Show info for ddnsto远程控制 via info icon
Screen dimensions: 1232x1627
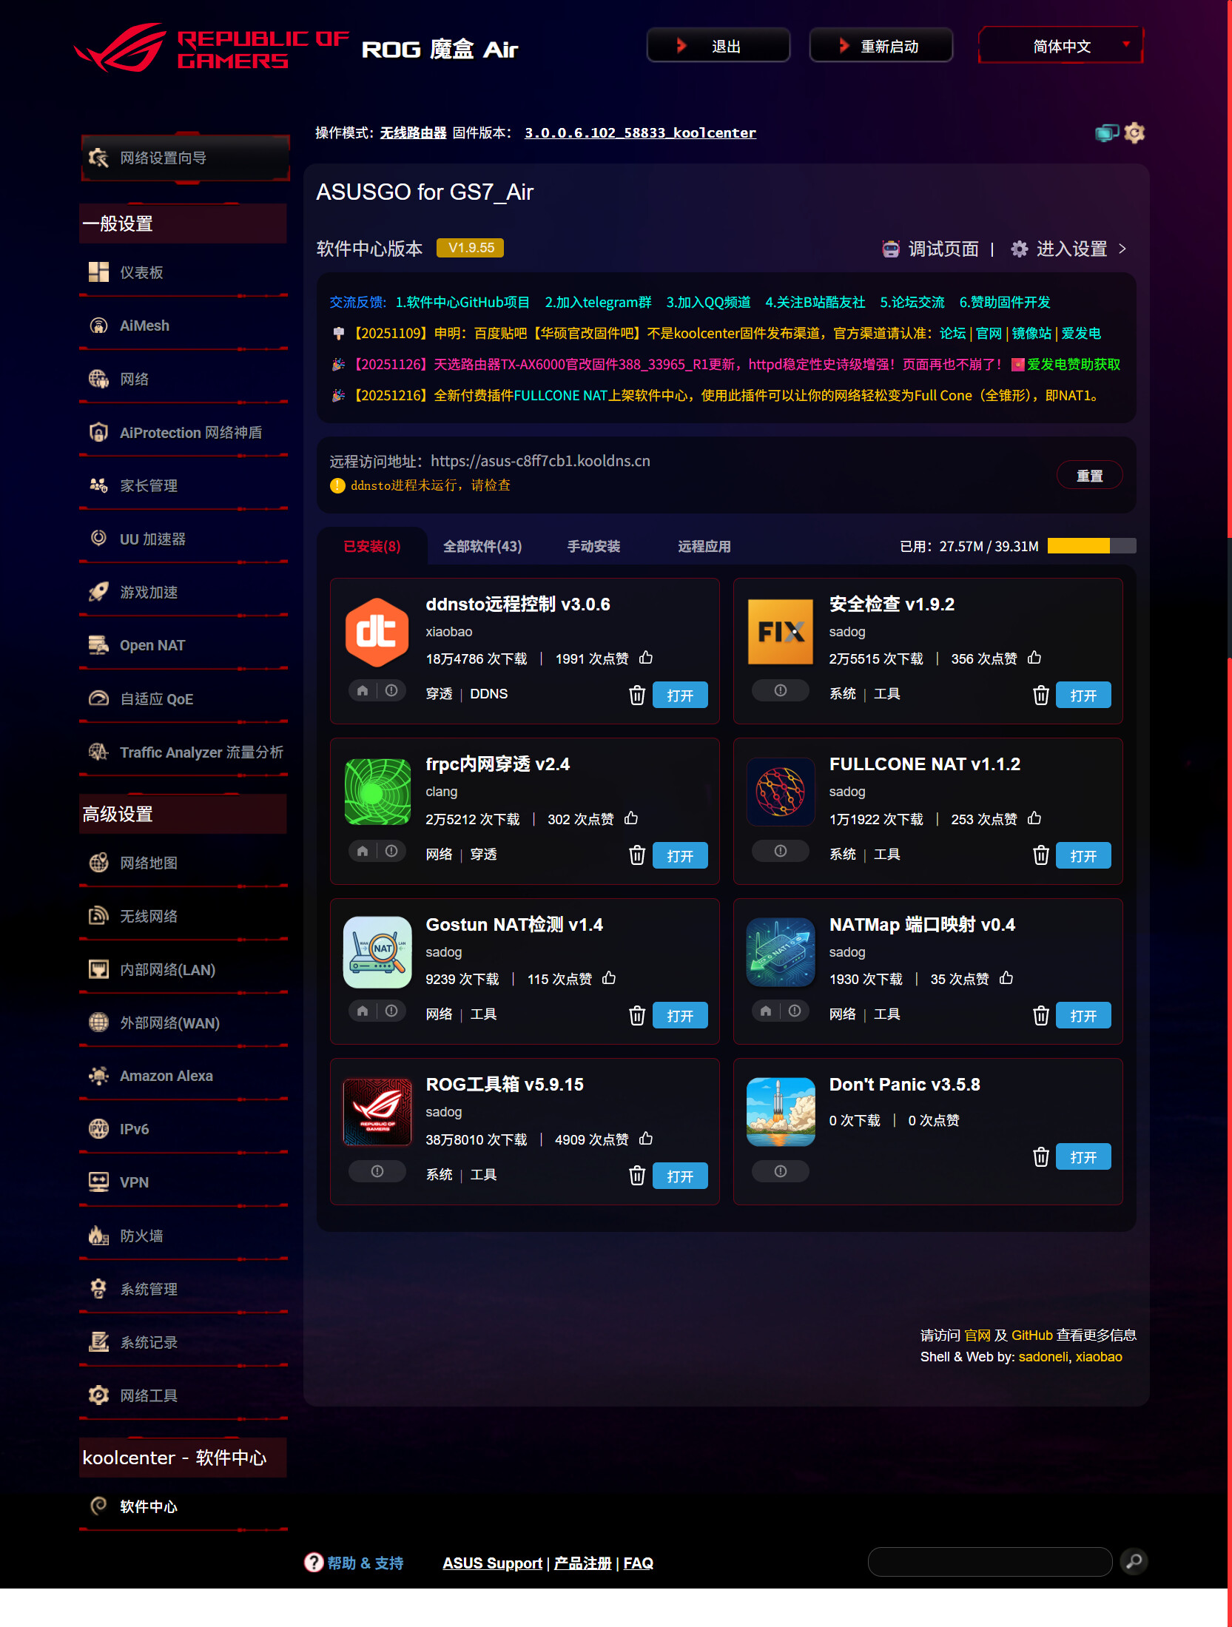point(391,690)
